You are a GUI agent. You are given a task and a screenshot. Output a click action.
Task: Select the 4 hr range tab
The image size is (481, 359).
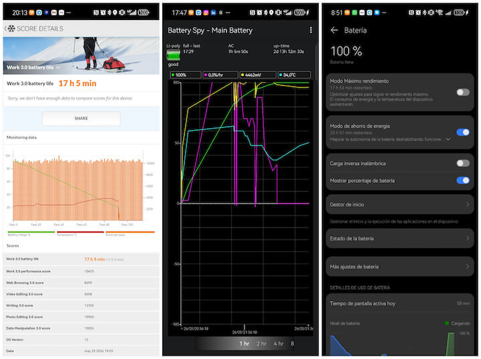point(279,344)
